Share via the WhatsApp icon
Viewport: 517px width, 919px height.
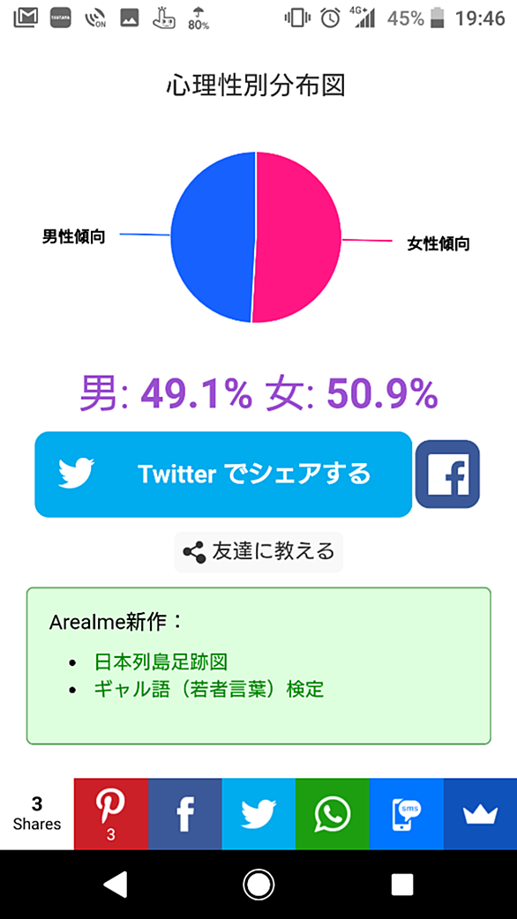point(333,813)
